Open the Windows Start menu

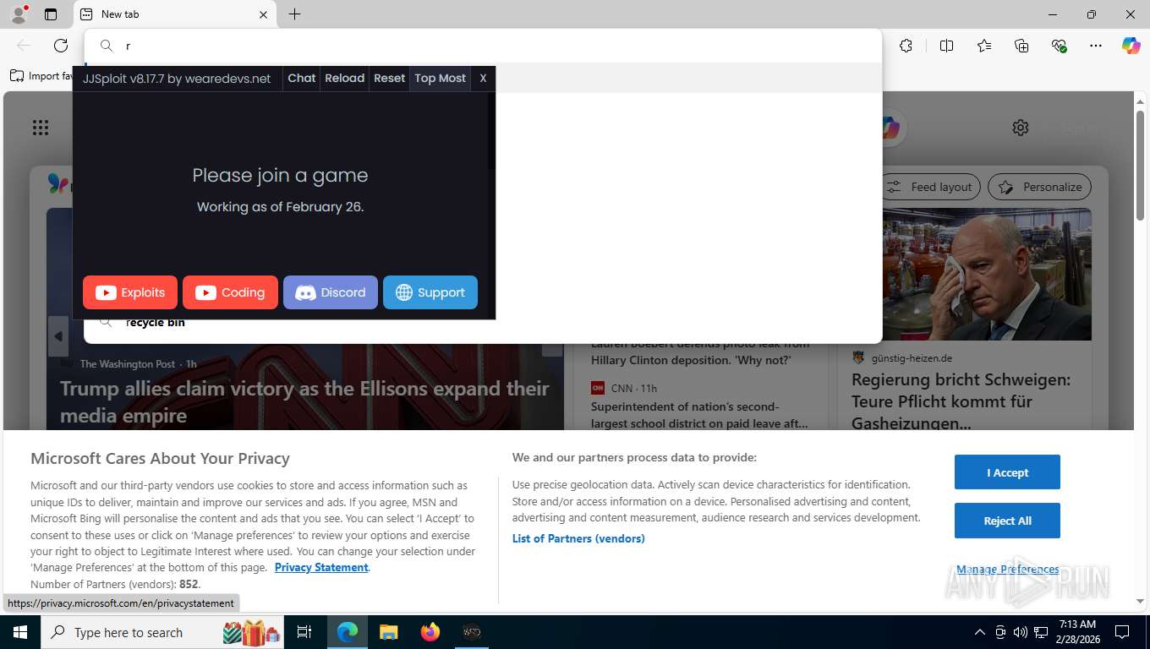click(x=19, y=632)
